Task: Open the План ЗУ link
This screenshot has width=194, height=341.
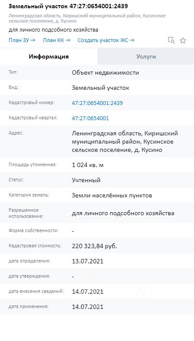Action: (x=22, y=40)
